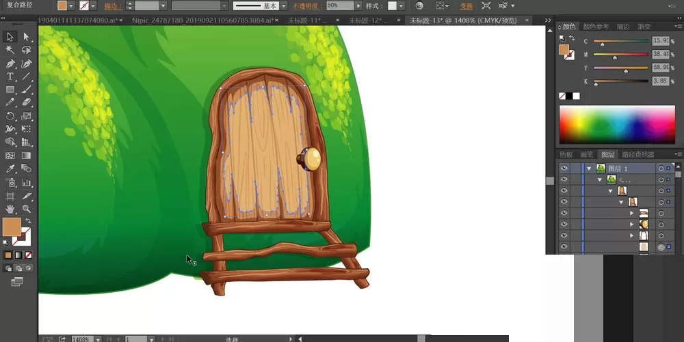Open the 描边 panel tab
This screenshot has height=342, width=684.
623,27
